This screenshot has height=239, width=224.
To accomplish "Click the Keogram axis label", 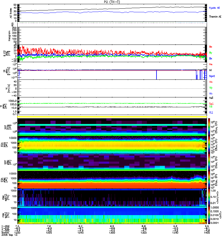I will 9,36.
